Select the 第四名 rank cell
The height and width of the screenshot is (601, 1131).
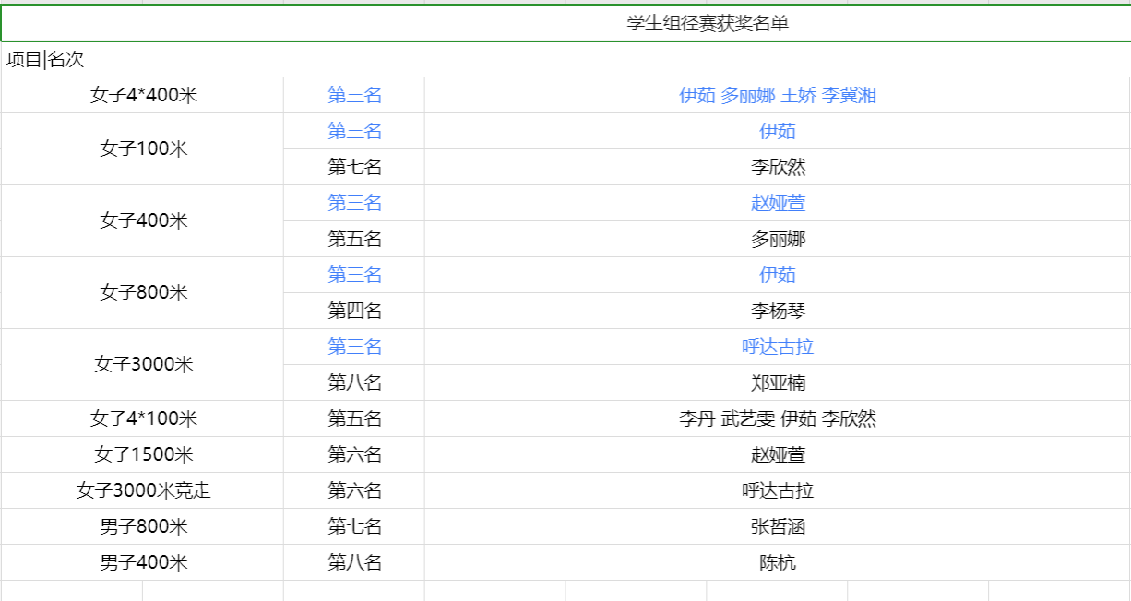(x=354, y=311)
